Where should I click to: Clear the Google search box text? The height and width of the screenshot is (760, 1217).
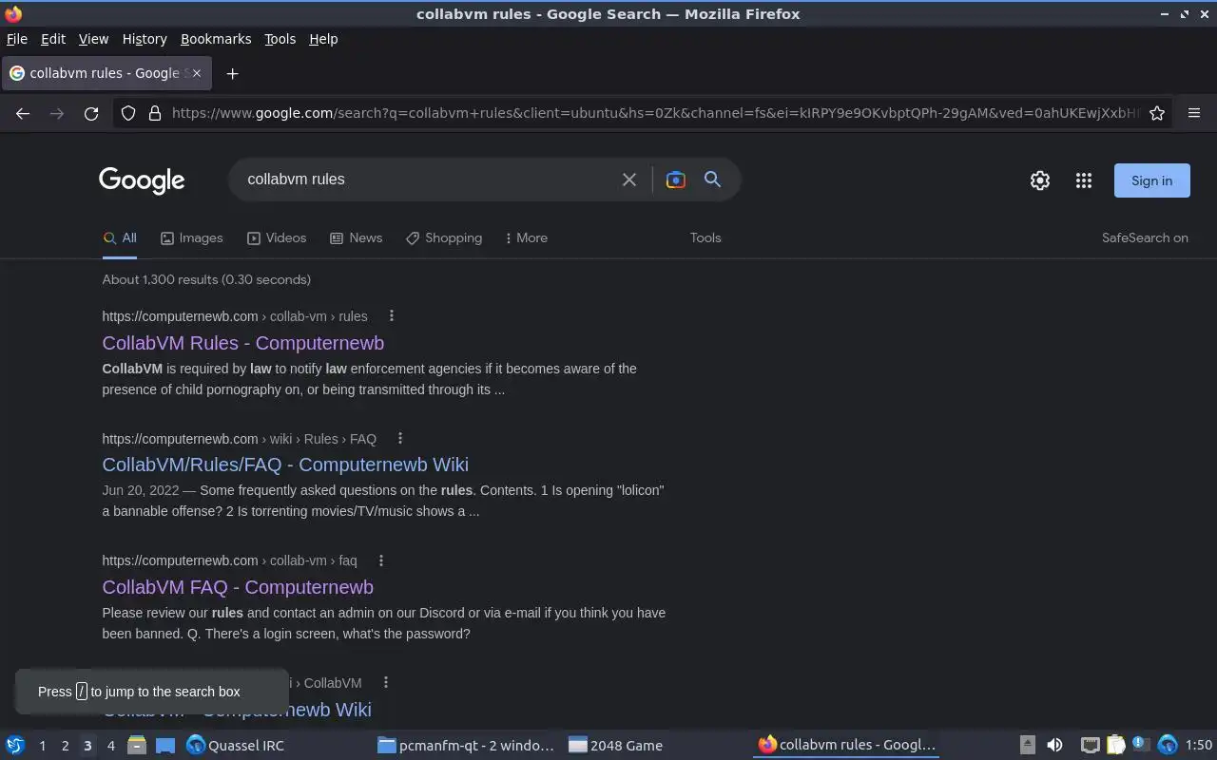coord(628,180)
